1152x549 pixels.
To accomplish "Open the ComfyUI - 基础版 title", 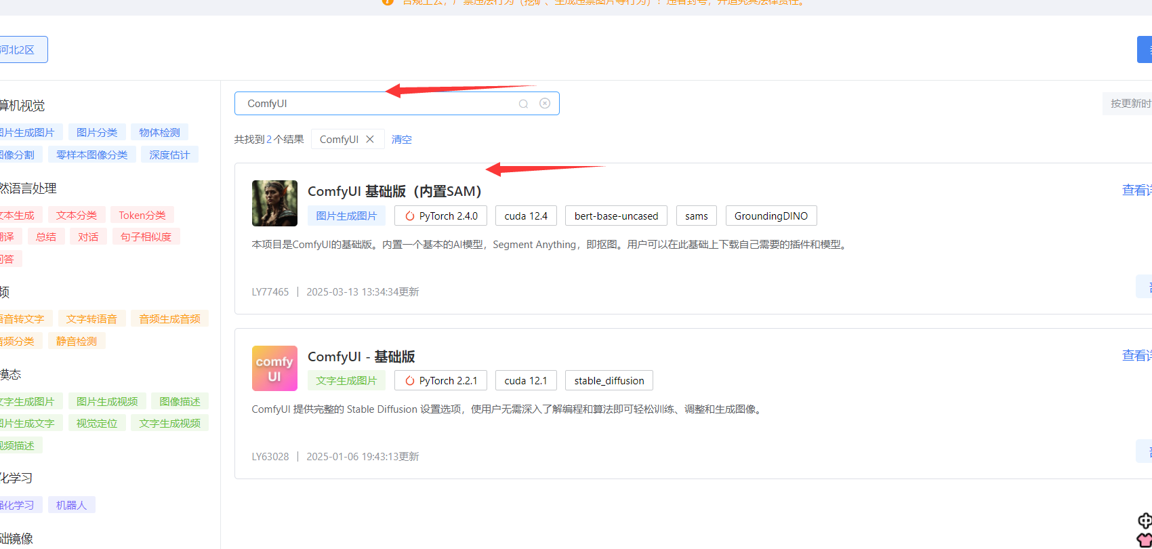I will [361, 357].
